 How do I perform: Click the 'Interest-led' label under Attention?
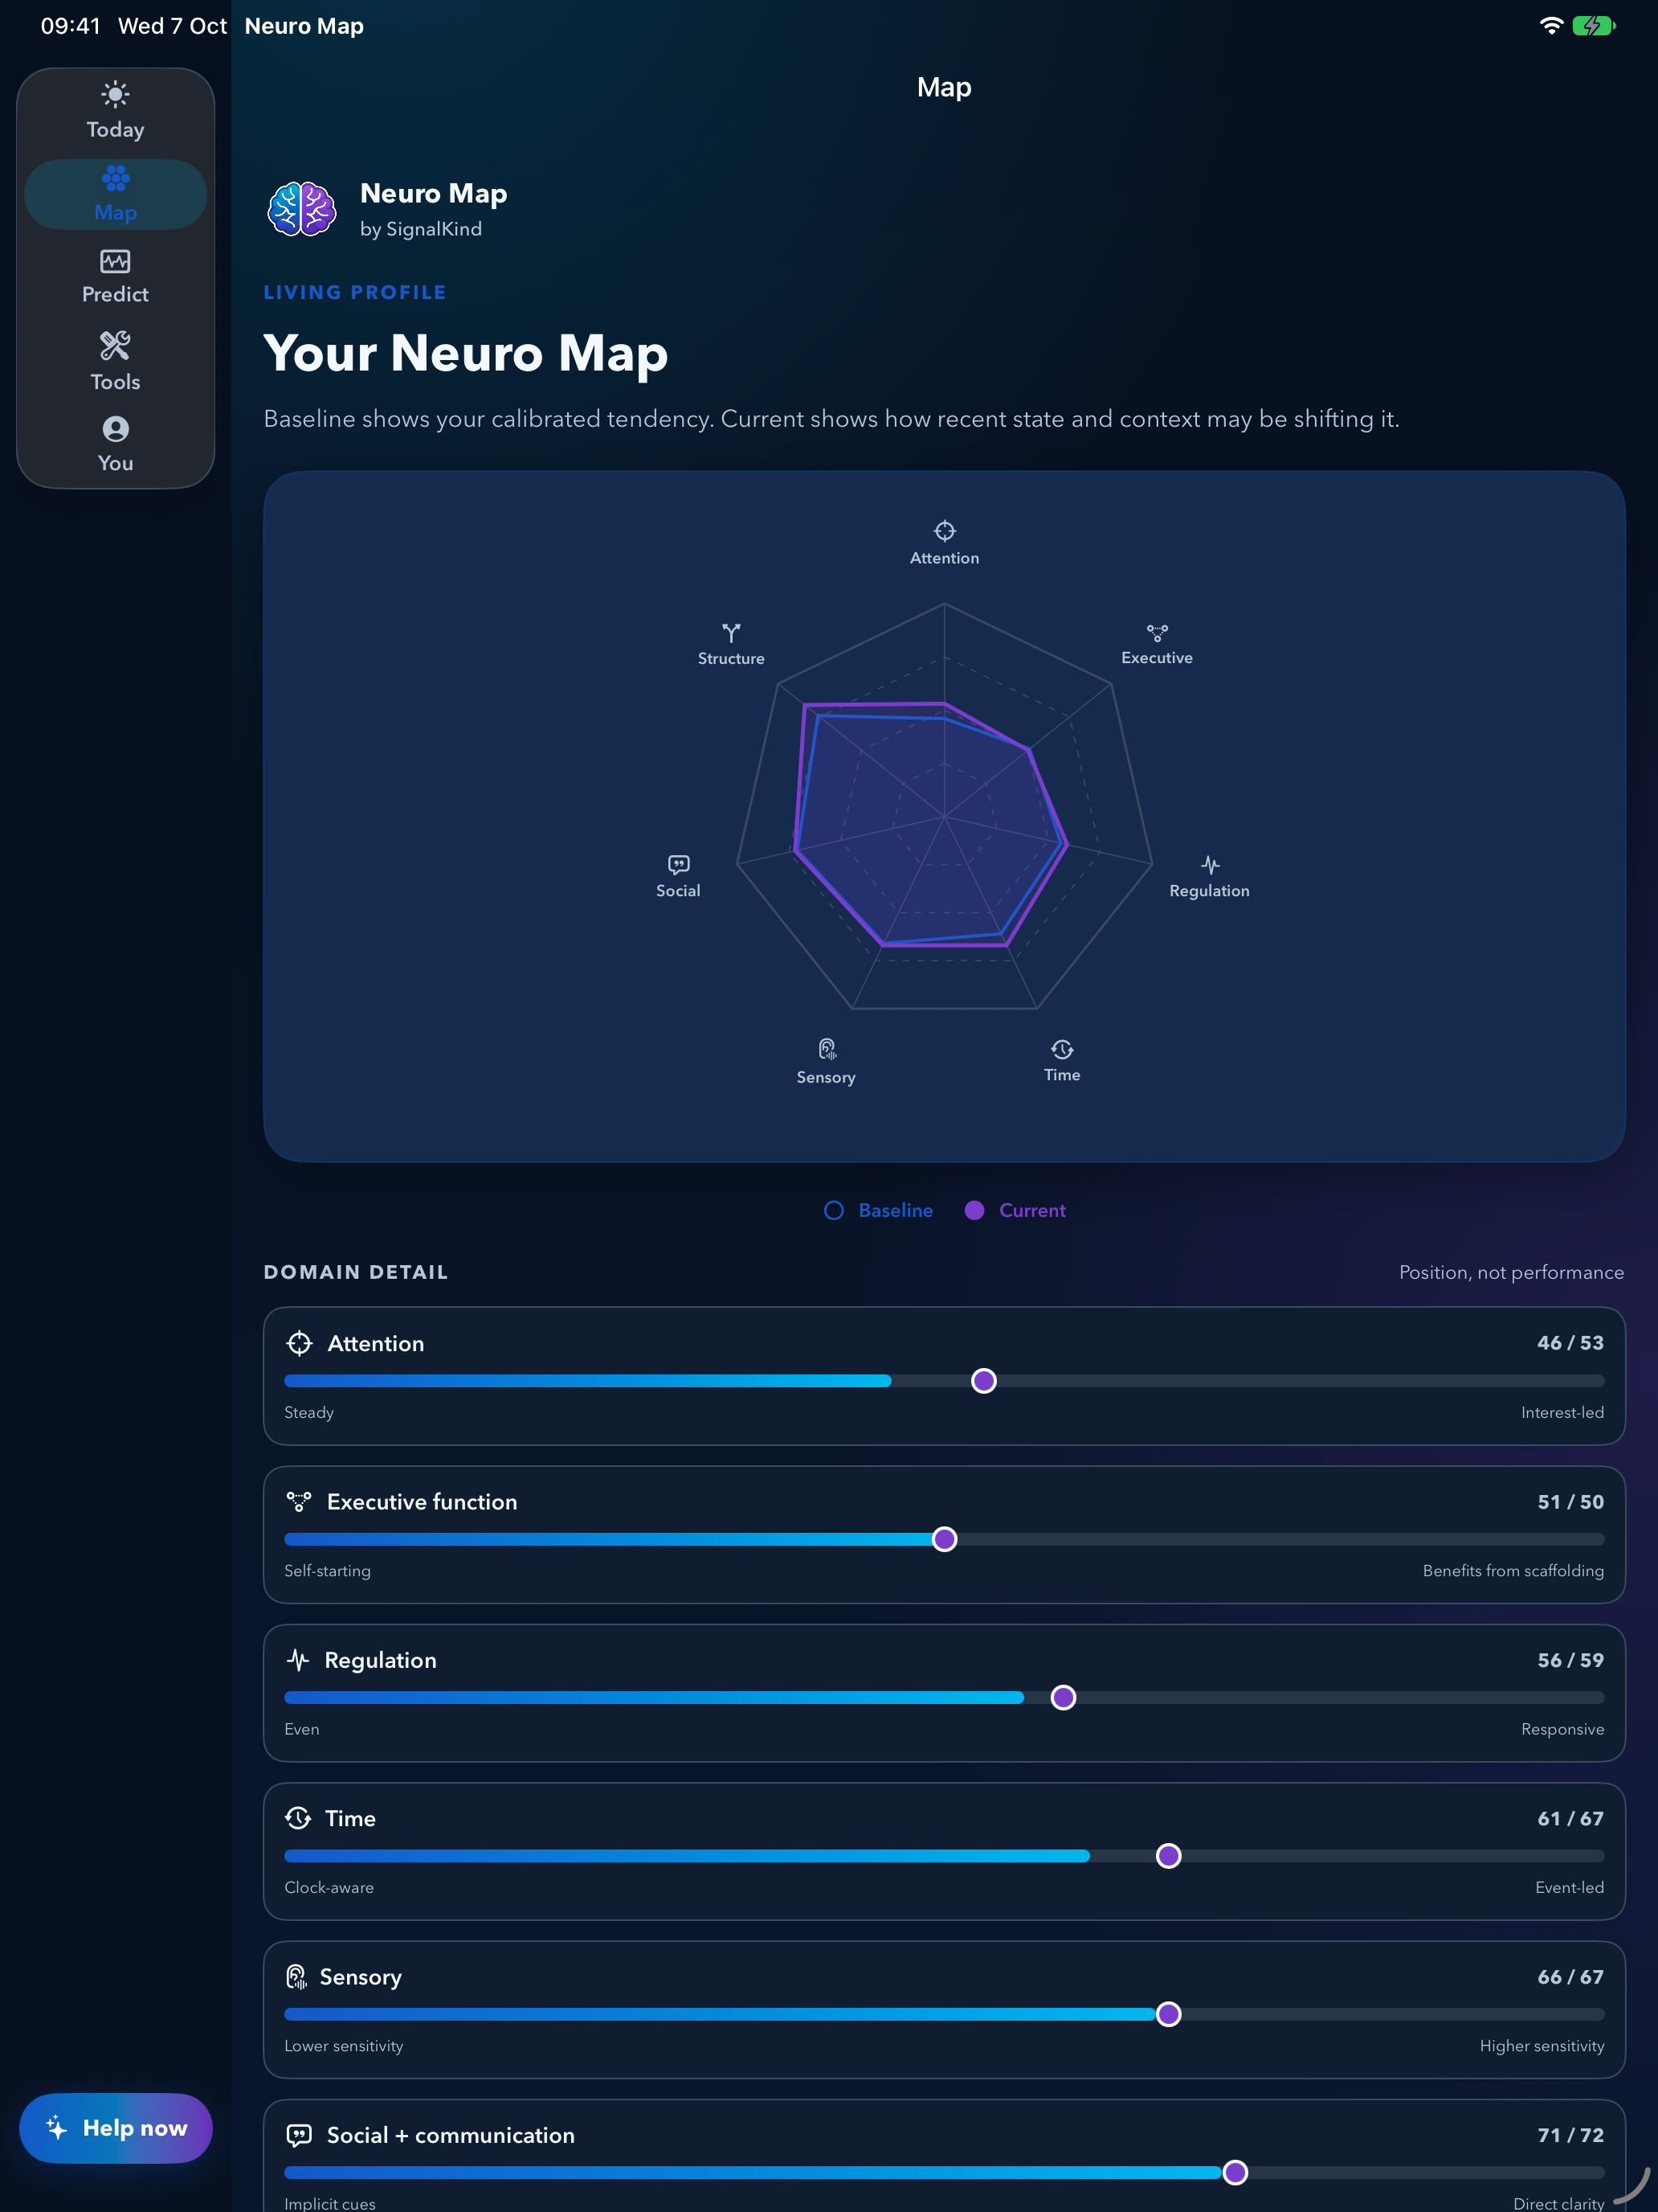coord(1562,1412)
